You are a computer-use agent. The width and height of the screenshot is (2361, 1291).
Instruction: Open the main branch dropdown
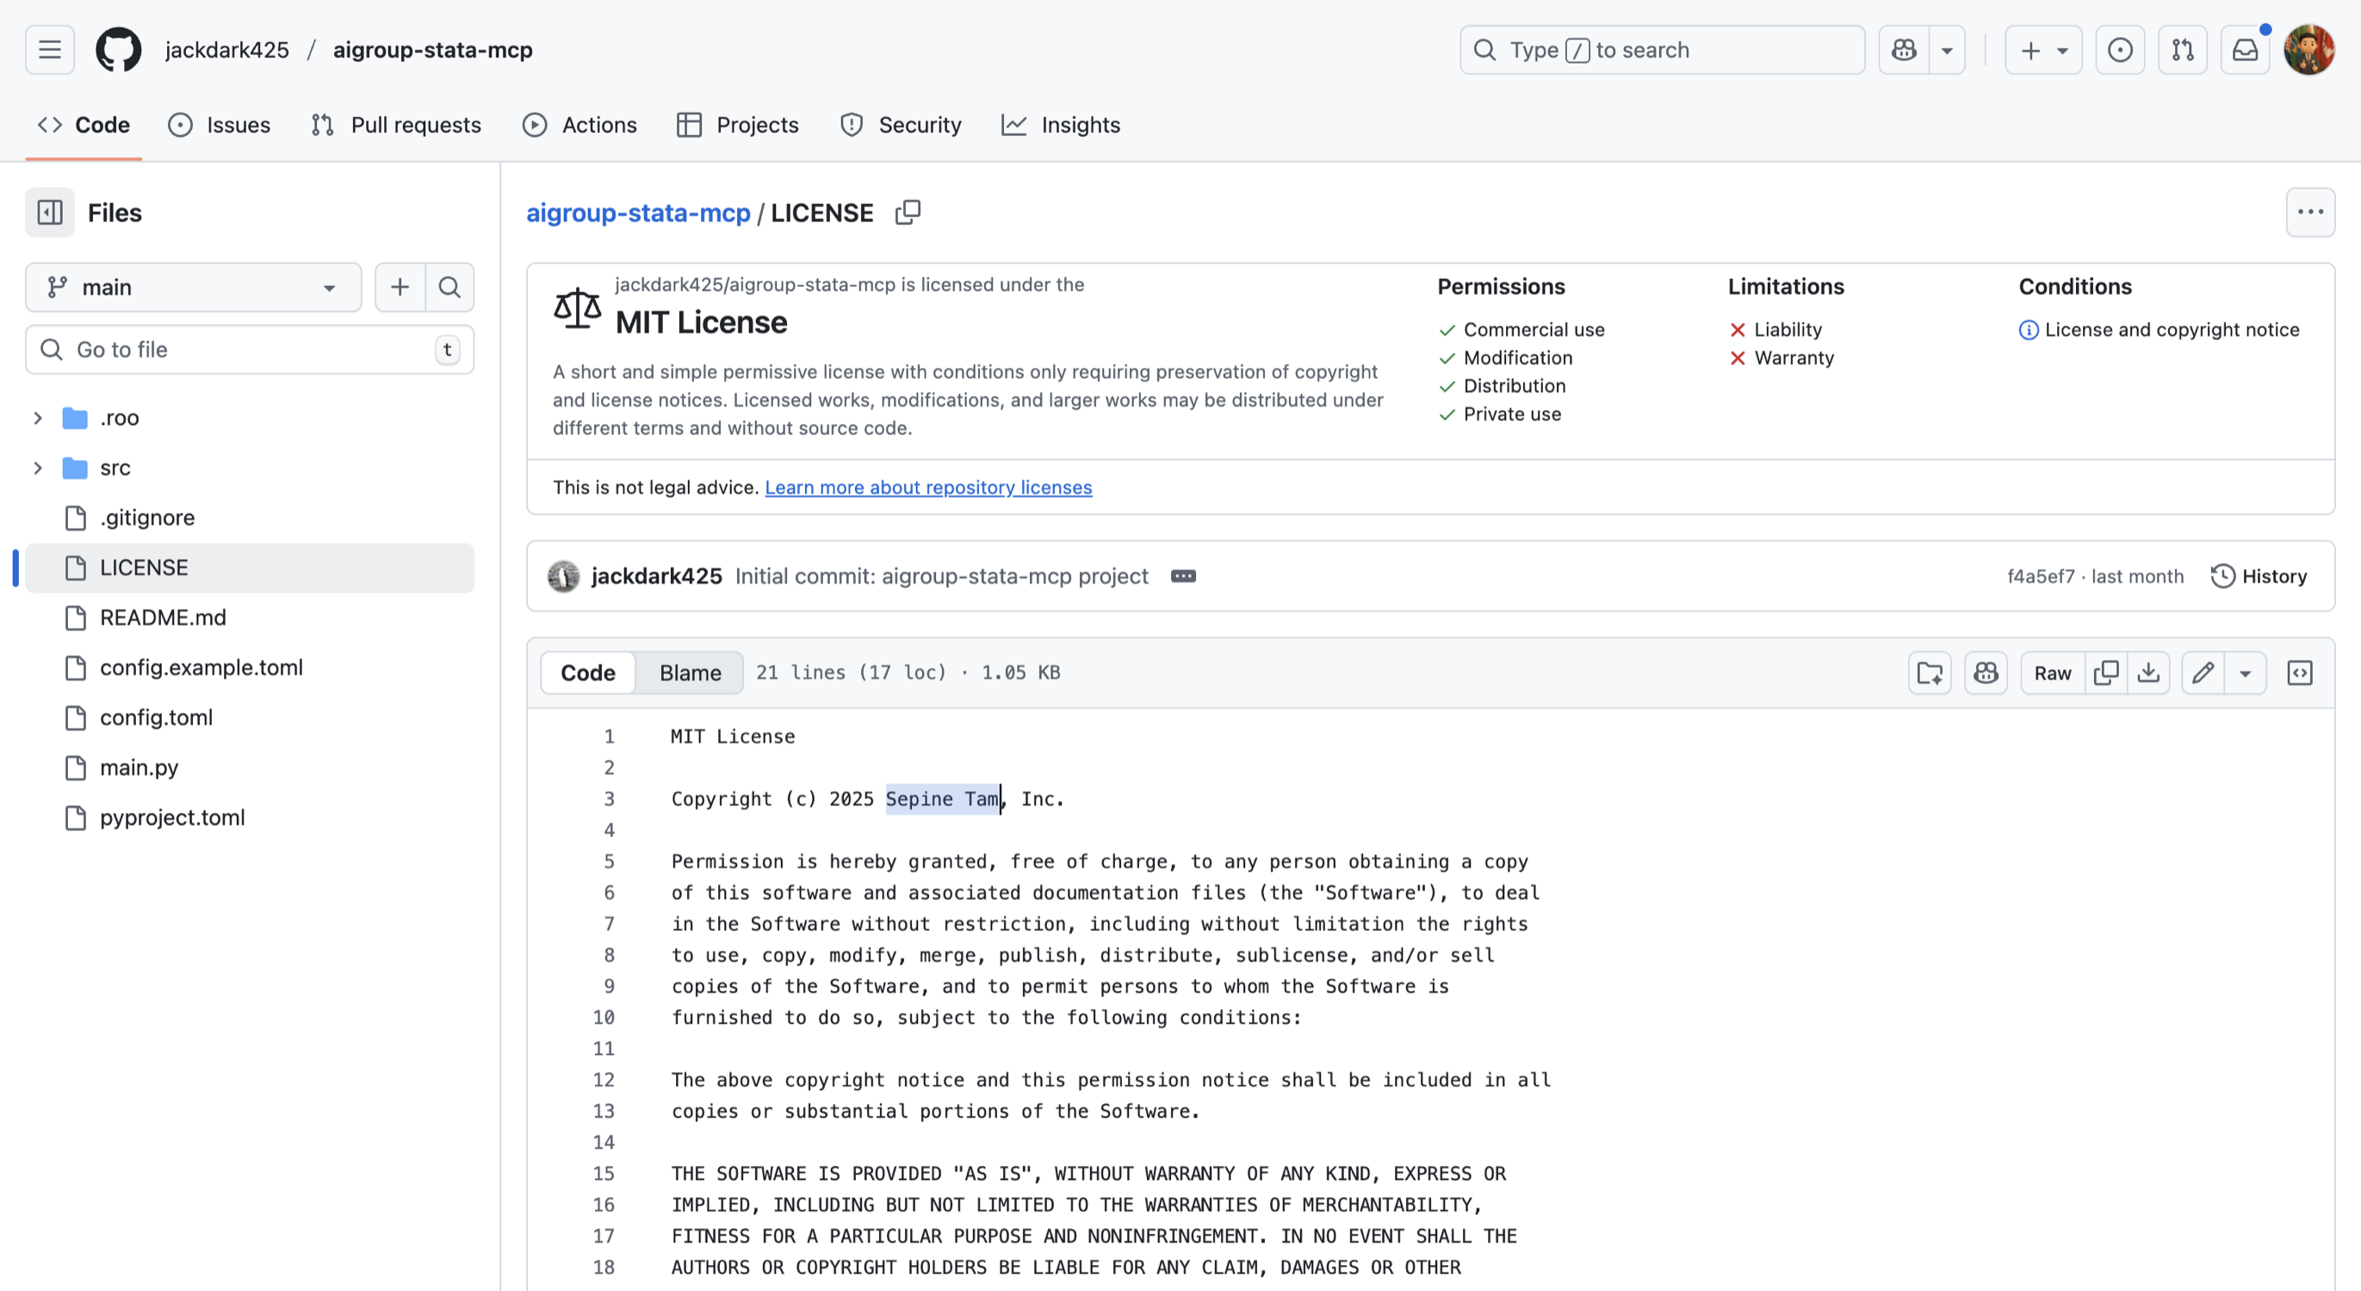pyautogui.click(x=193, y=288)
